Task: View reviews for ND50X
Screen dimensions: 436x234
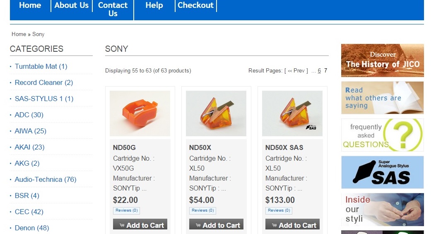Action: [x=202, y=210]
